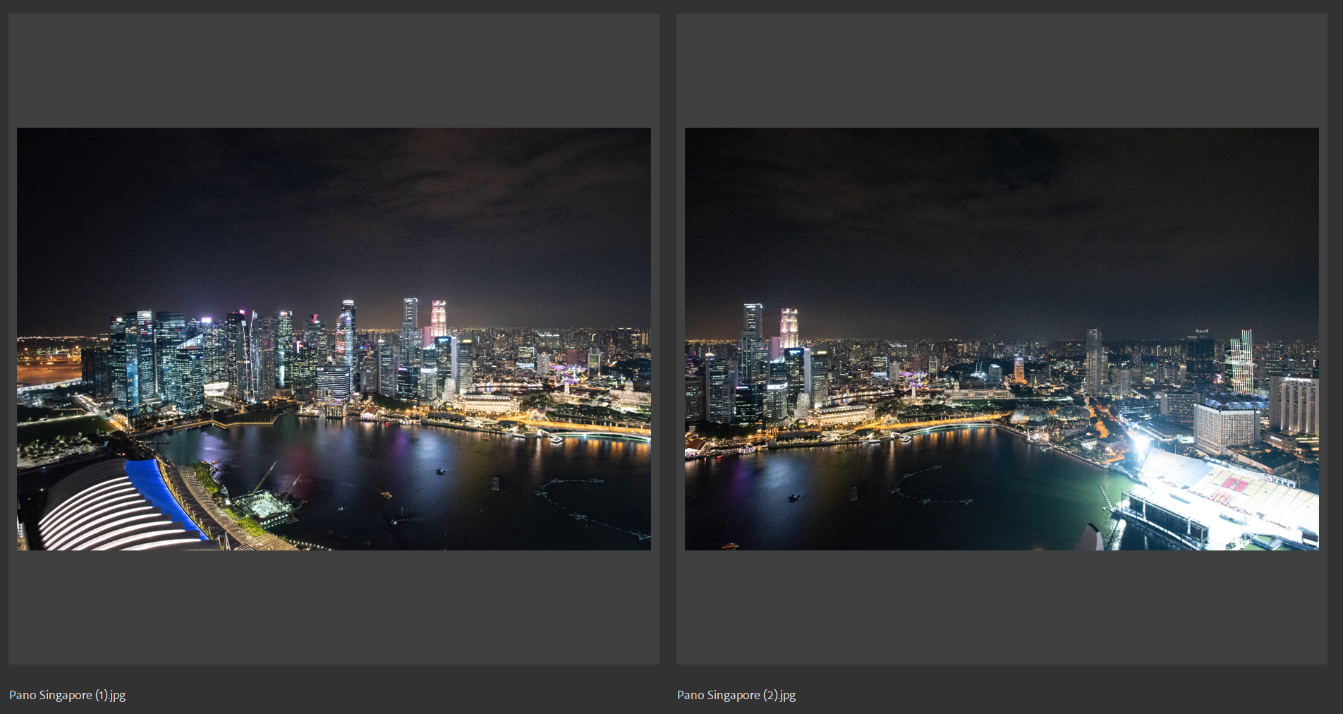Click the blue-lit rooftop in the first image
This screenshot has width=1343, height=714.
click(152, 487)
